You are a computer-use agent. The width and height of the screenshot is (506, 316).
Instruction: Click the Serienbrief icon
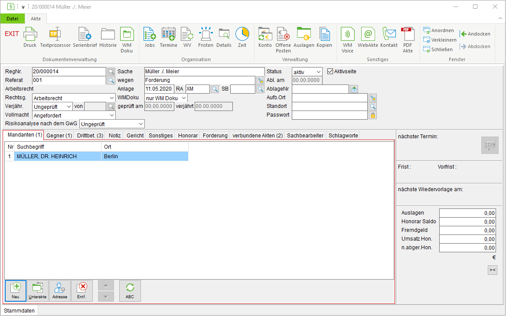[85, 37]
